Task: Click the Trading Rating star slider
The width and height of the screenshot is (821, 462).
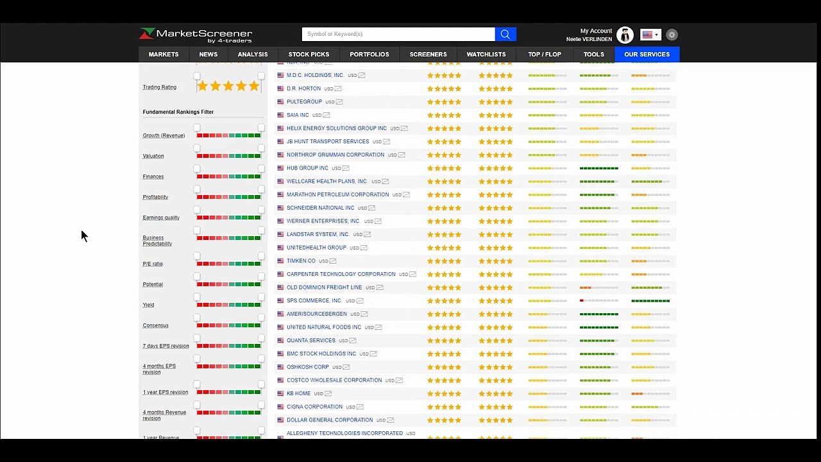Action: click(228, 86)
